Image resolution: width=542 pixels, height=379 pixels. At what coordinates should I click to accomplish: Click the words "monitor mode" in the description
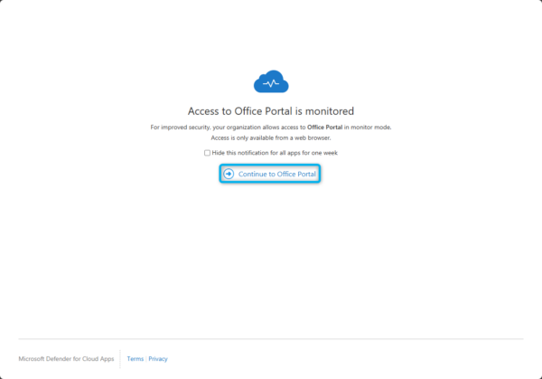click(x=374, y=128)
